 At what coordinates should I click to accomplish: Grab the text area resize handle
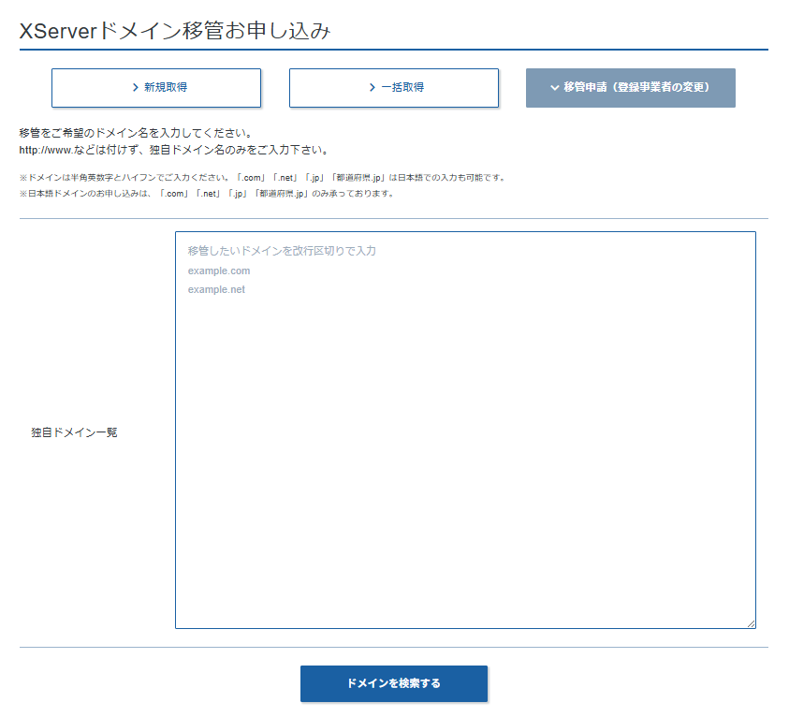point(750,622)
